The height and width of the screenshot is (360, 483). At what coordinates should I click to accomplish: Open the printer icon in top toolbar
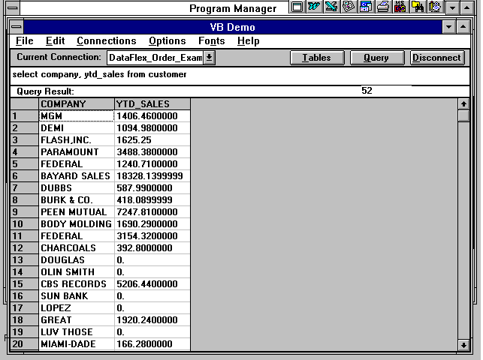pyautogui.click(x=382, y=7)
